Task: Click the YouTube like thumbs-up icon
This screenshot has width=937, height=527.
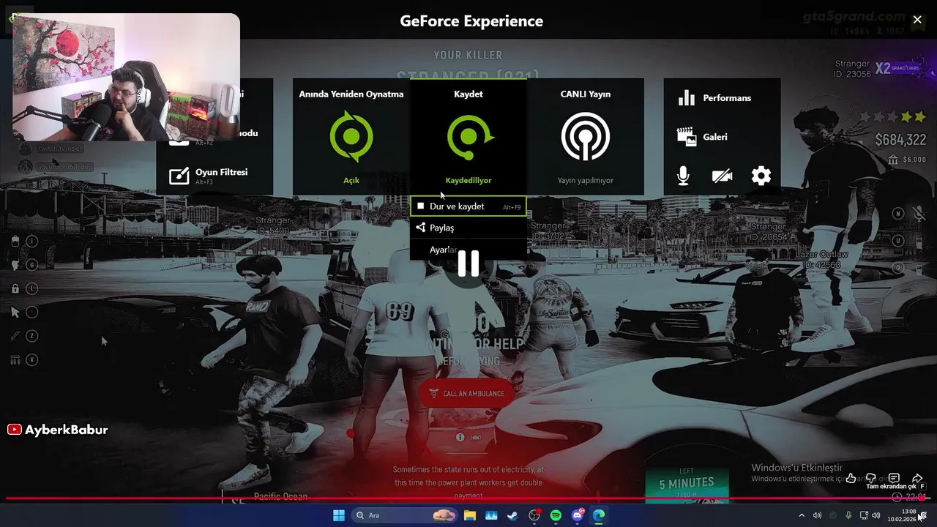Action: click(851, 478)
